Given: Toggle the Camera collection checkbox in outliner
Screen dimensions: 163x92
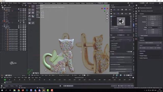Looking at the screenshot, I should click(19, 14).
